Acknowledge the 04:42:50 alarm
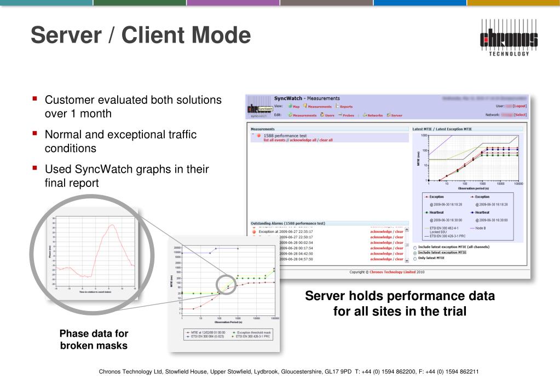 tap(380, 254)
